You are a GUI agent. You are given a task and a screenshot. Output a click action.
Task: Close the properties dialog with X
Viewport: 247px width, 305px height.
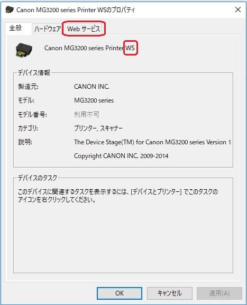238,10
